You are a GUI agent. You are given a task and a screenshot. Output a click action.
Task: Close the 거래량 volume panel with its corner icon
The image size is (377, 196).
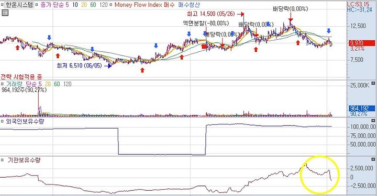[373, 83]
